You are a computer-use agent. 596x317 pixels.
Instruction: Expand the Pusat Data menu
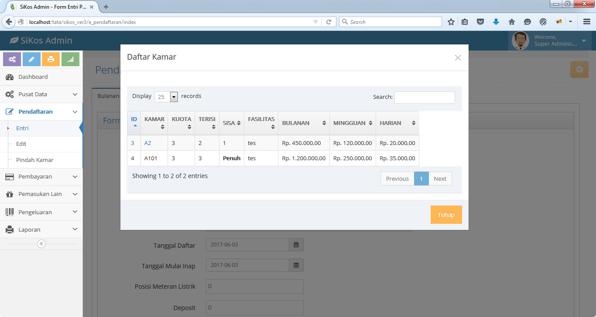41,94
